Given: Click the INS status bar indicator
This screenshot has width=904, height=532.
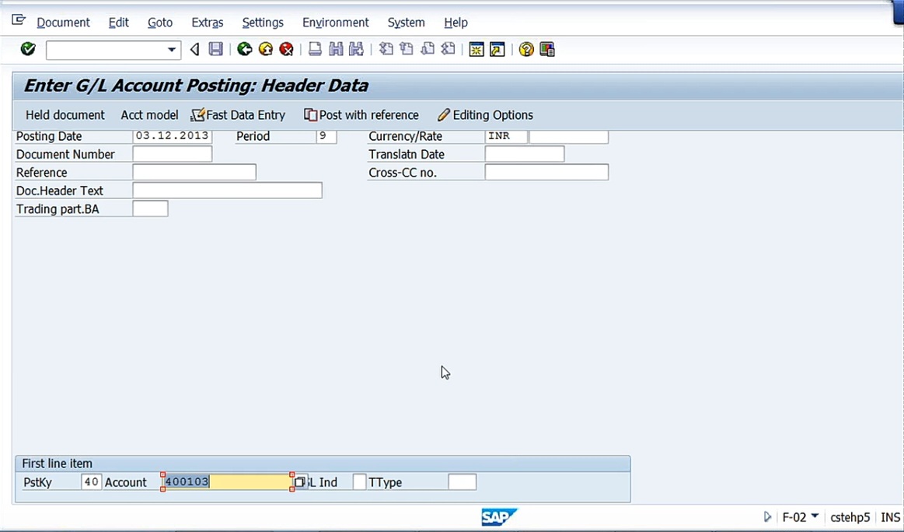Looking at the screenshot, I should 890,517.
